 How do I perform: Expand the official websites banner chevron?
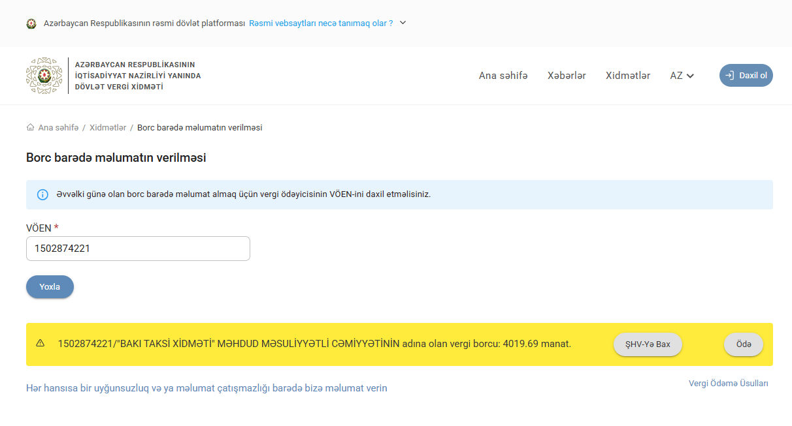click(x=403, y=23)
